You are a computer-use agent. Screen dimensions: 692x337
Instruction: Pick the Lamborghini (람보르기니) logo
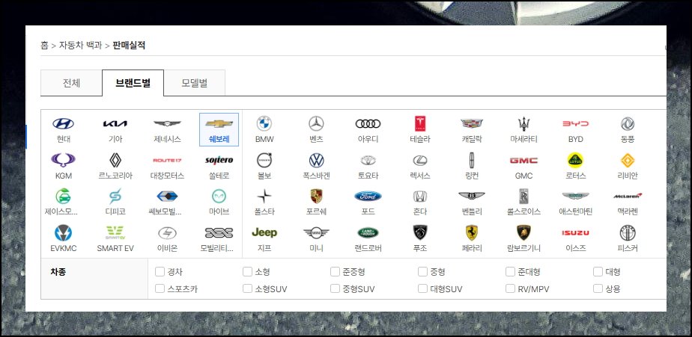(x=523, y=232)
